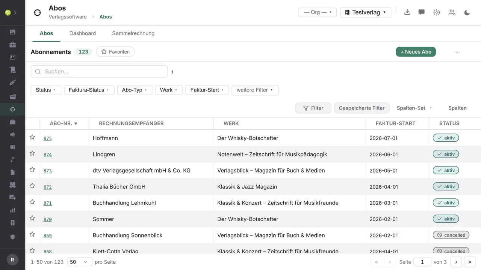This screenshot has width=481, height=270.
Task: Open the megaphone speaker sidebar icon
Action: [x=12, y=135]
